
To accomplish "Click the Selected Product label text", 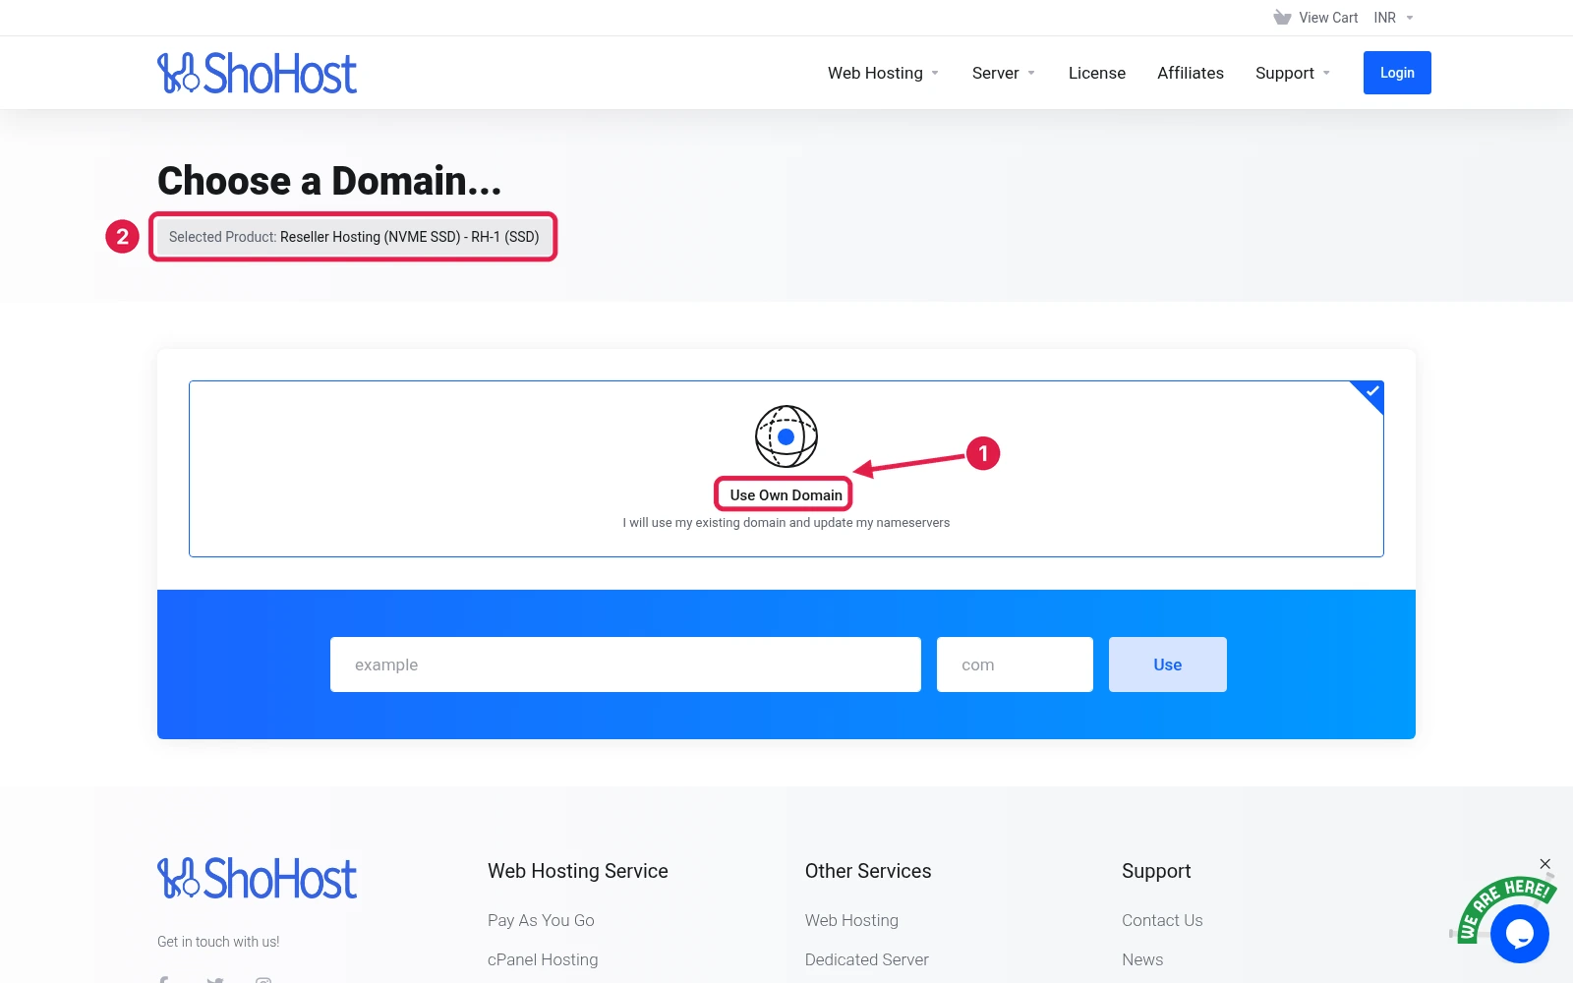I will 354,237.
